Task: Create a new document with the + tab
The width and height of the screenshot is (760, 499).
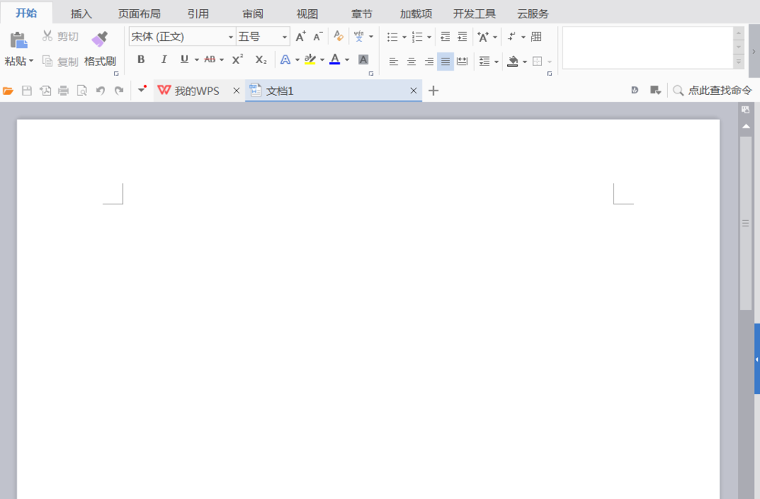Action: pyautogui.click(x=433, y=90)
